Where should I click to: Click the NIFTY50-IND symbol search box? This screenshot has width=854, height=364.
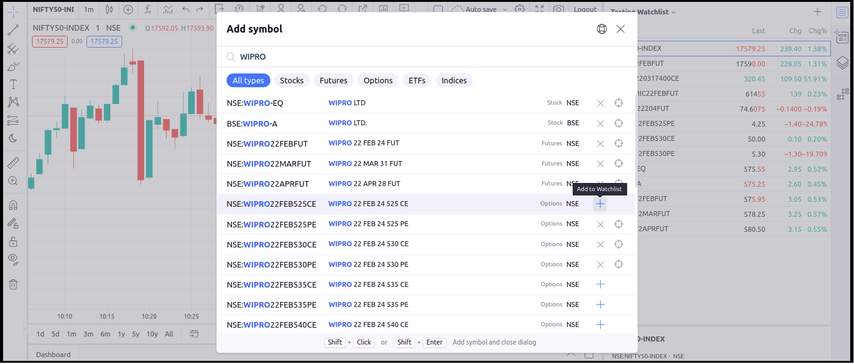click(53, 9)
